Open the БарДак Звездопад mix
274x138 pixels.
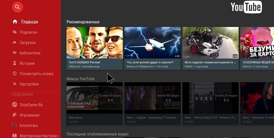tap(152, 99)
